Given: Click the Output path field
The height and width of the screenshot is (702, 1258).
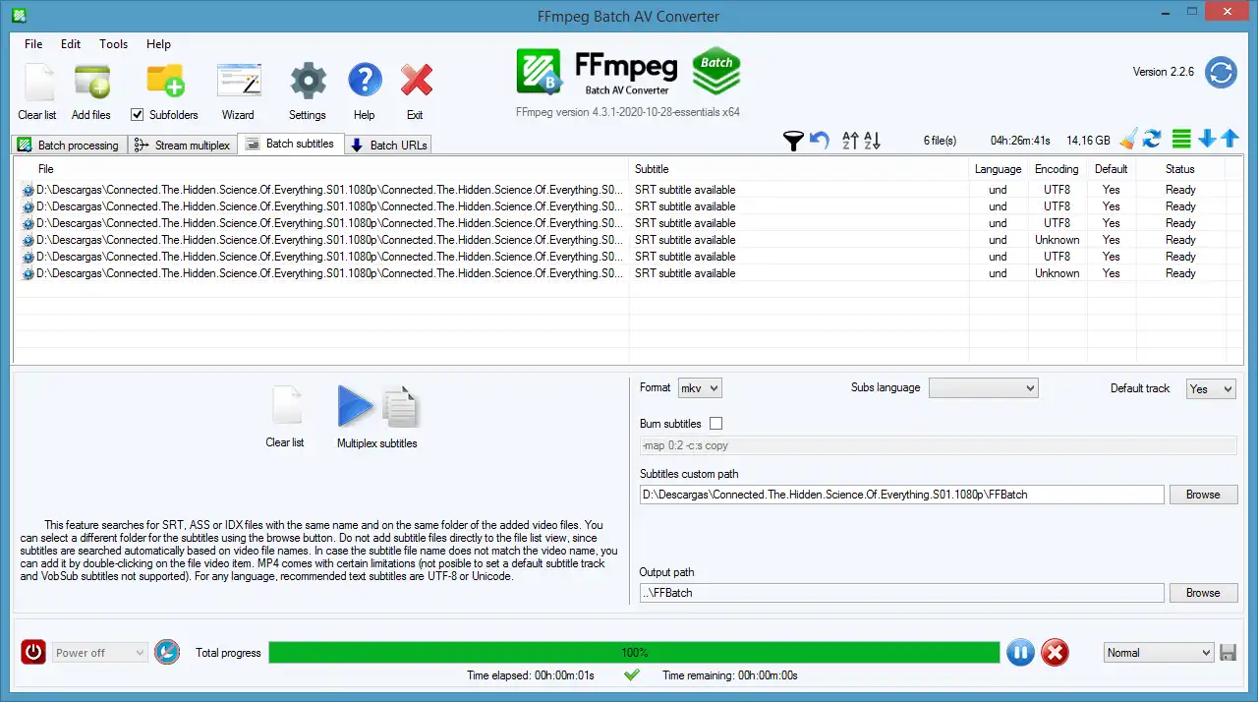Looking at the screenshot, I should pos(902,593).
